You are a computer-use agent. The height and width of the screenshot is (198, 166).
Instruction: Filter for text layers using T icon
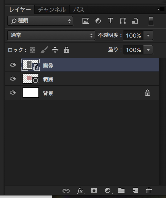pos(110,21)
